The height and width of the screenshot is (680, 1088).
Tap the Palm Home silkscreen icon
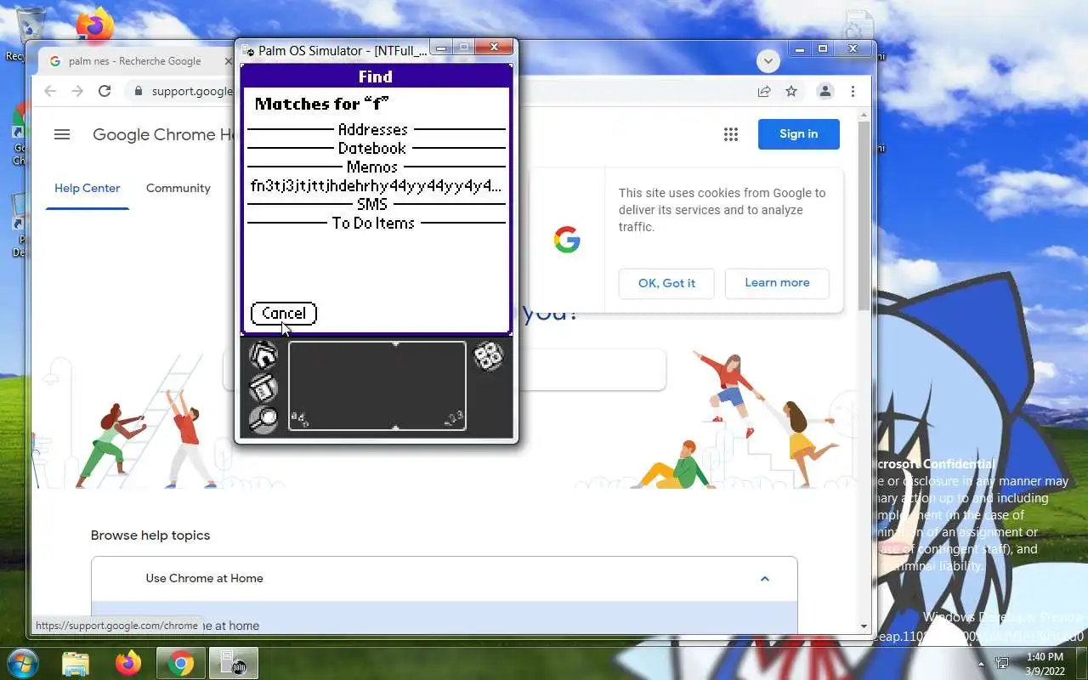(x=263, y=355)
